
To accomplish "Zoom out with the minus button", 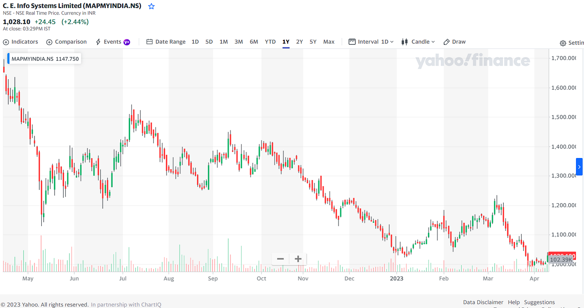I will tap(280, 259).
